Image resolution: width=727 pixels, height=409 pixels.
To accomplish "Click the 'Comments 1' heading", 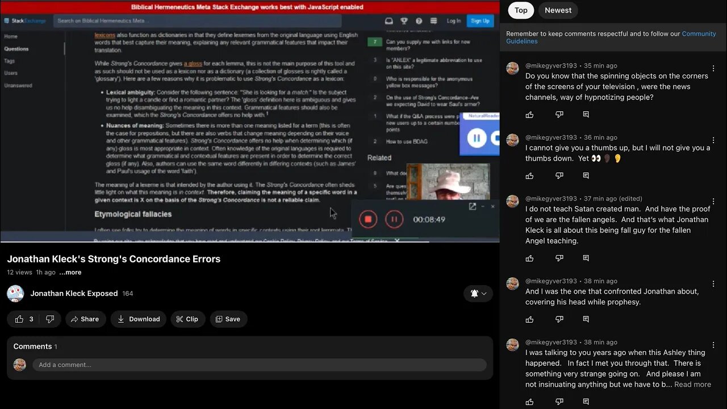I will click(x=35, y=347).
